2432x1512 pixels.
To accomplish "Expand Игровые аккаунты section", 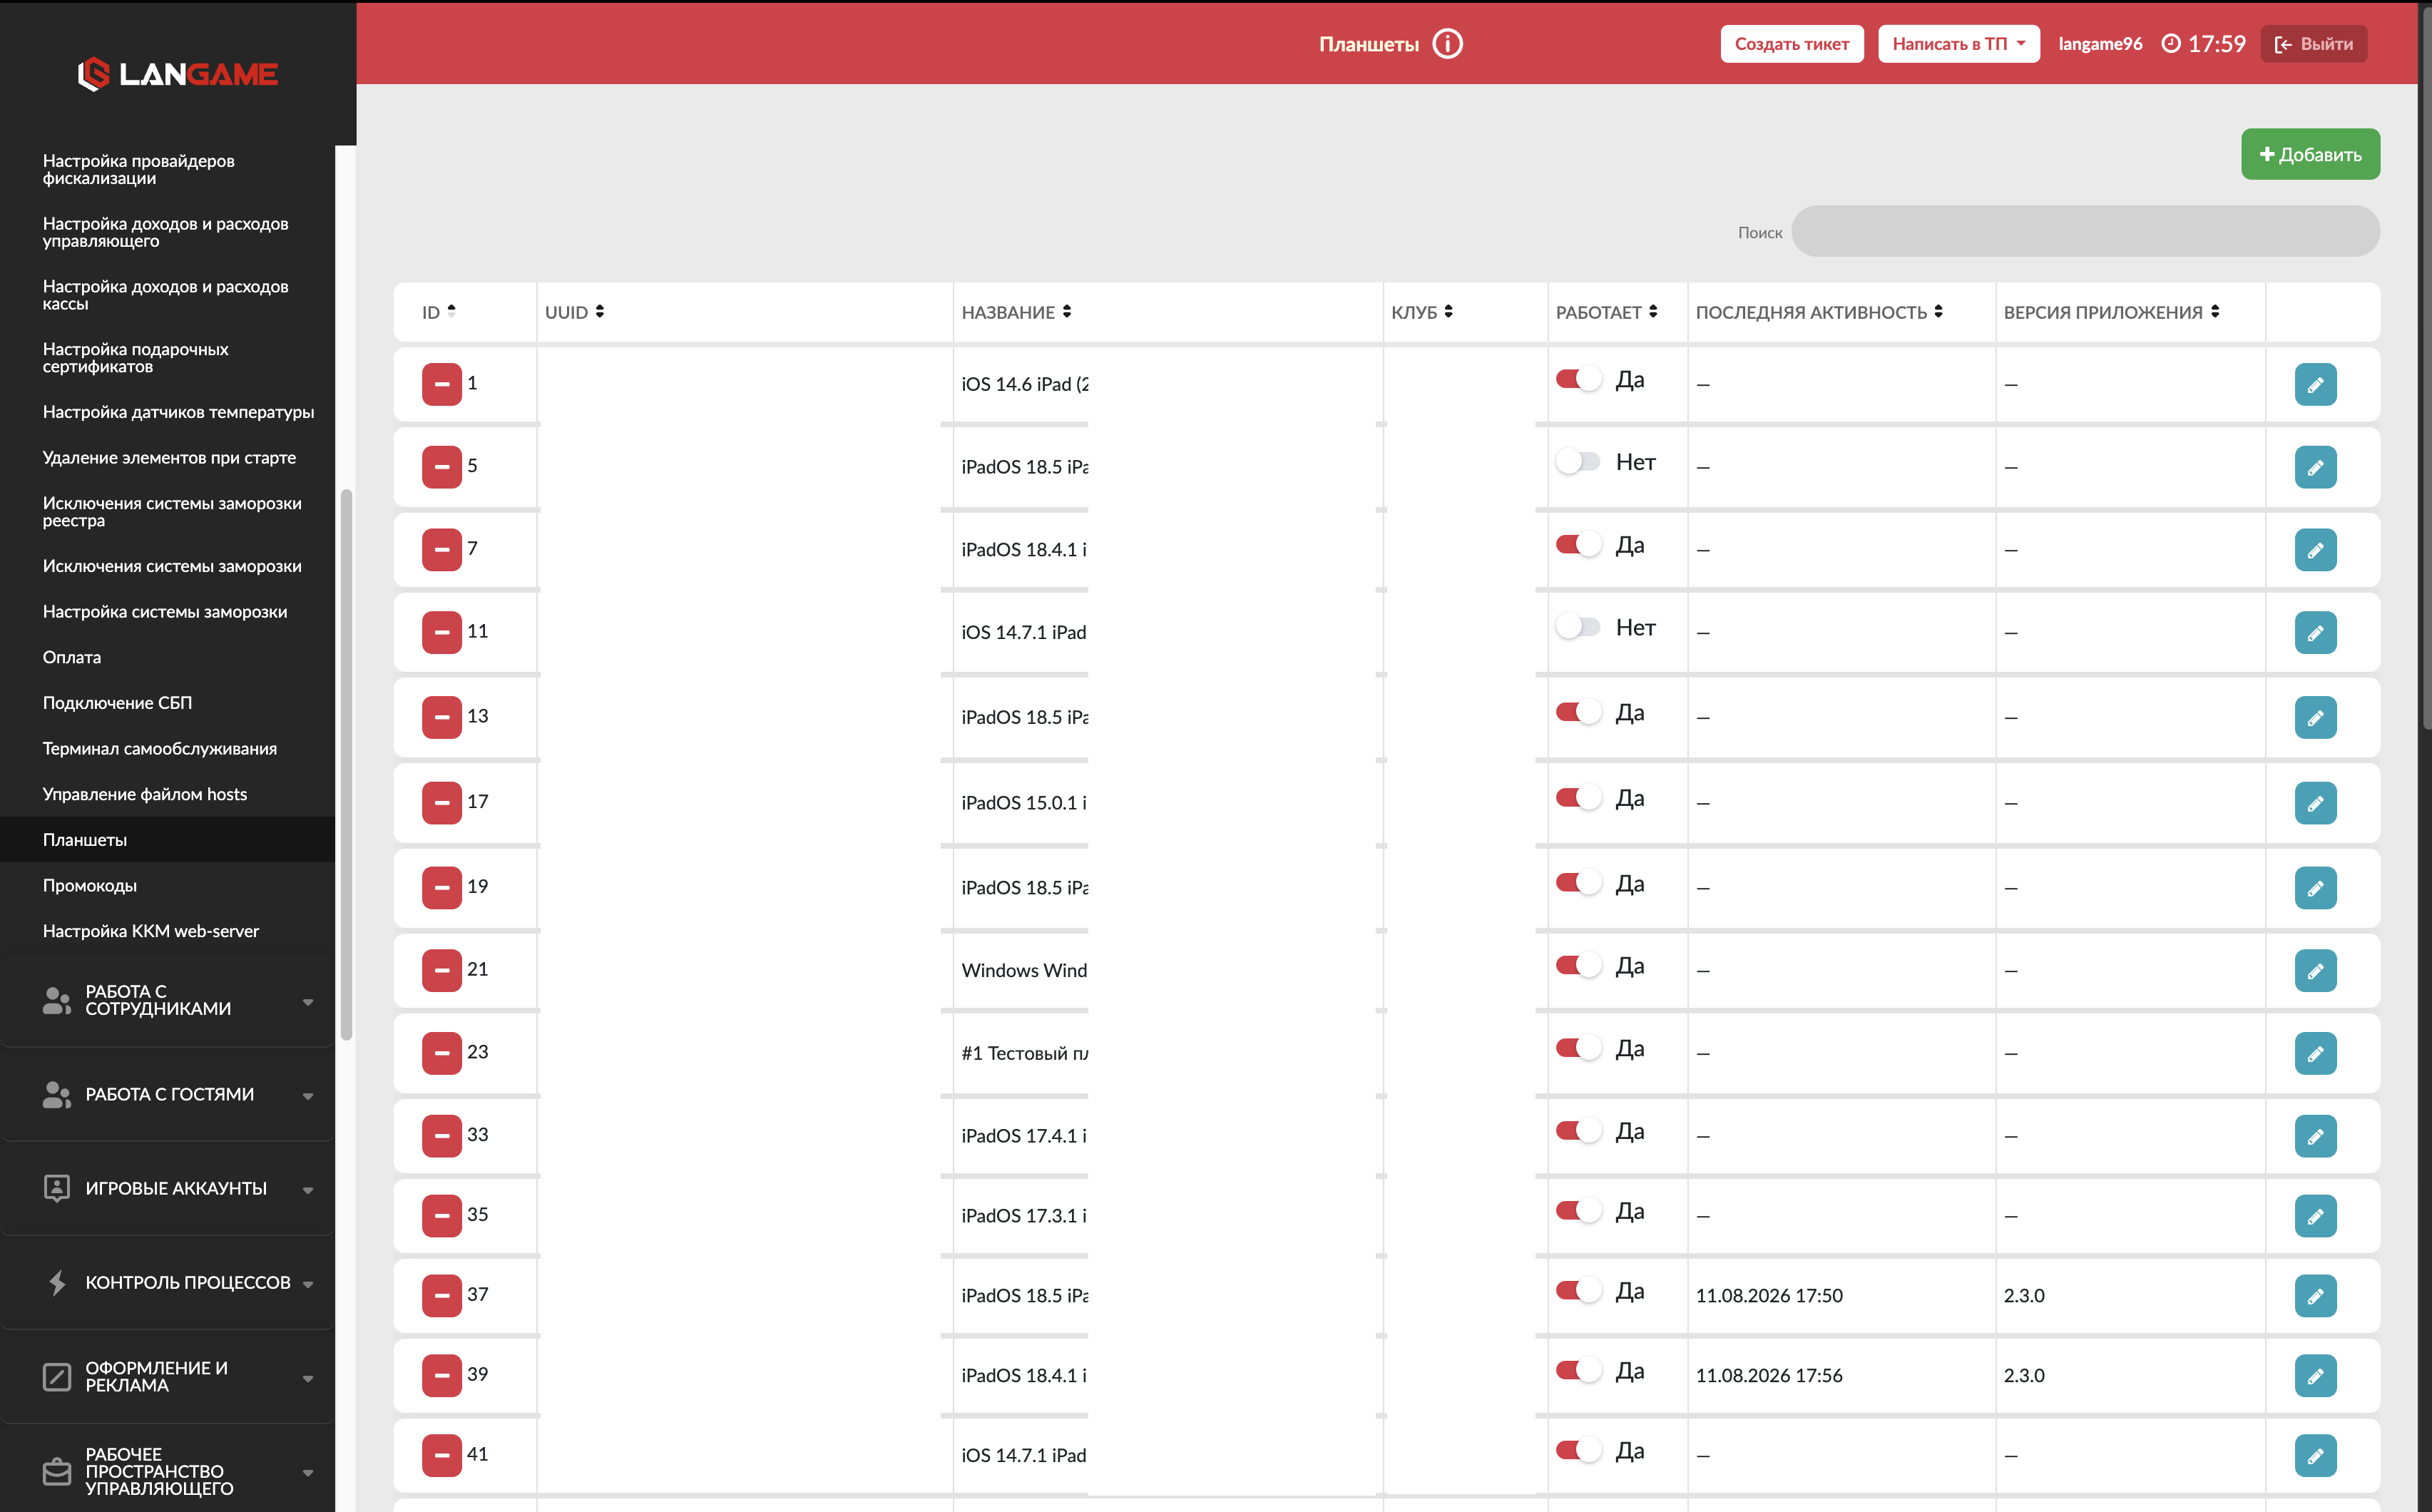I will pos(168,1188).
